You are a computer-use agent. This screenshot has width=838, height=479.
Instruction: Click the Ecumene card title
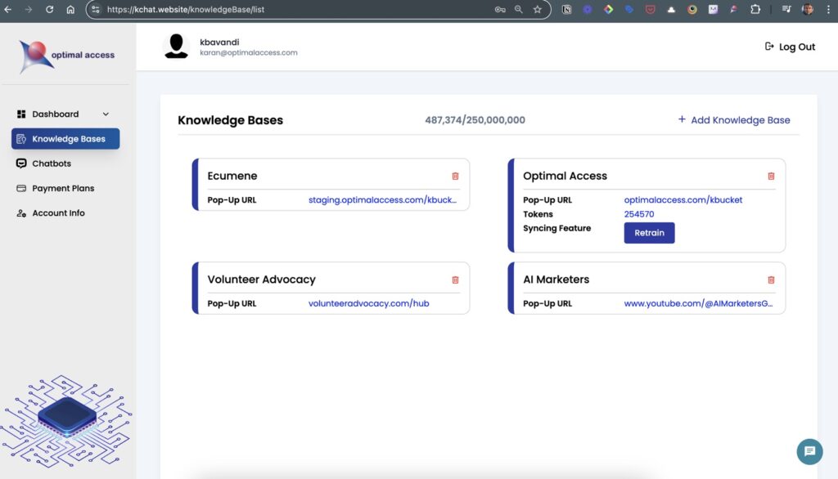232,176
